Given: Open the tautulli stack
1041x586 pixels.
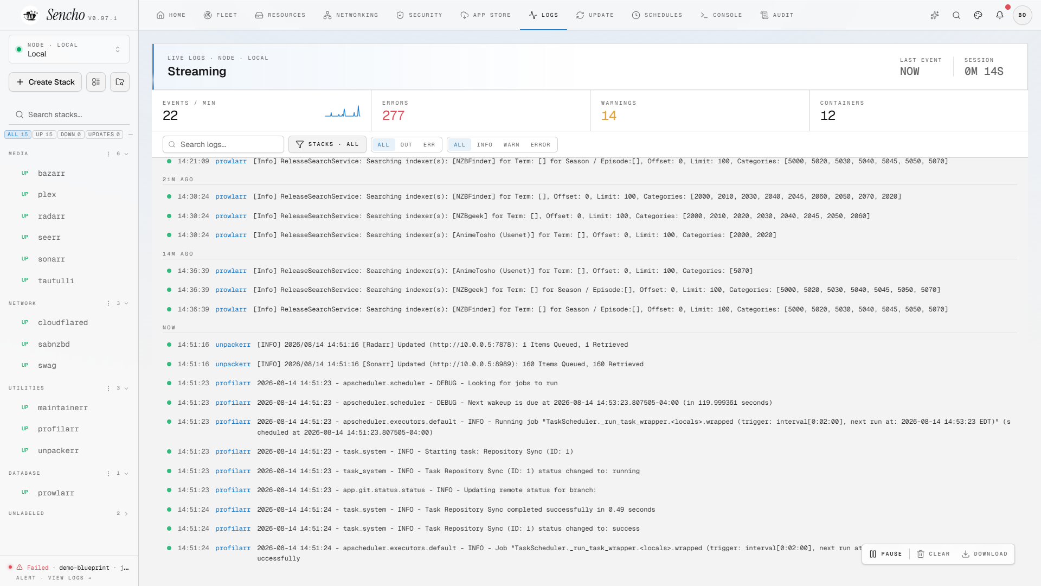Looking at the screenshot, I should click(69, 281).
